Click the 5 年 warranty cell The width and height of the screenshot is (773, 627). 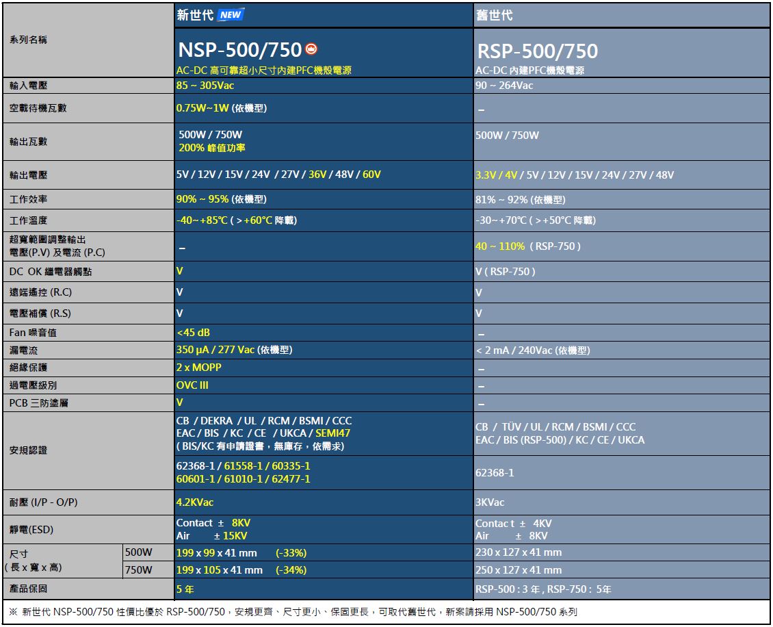pyautogui.click(x=185, y=589)
